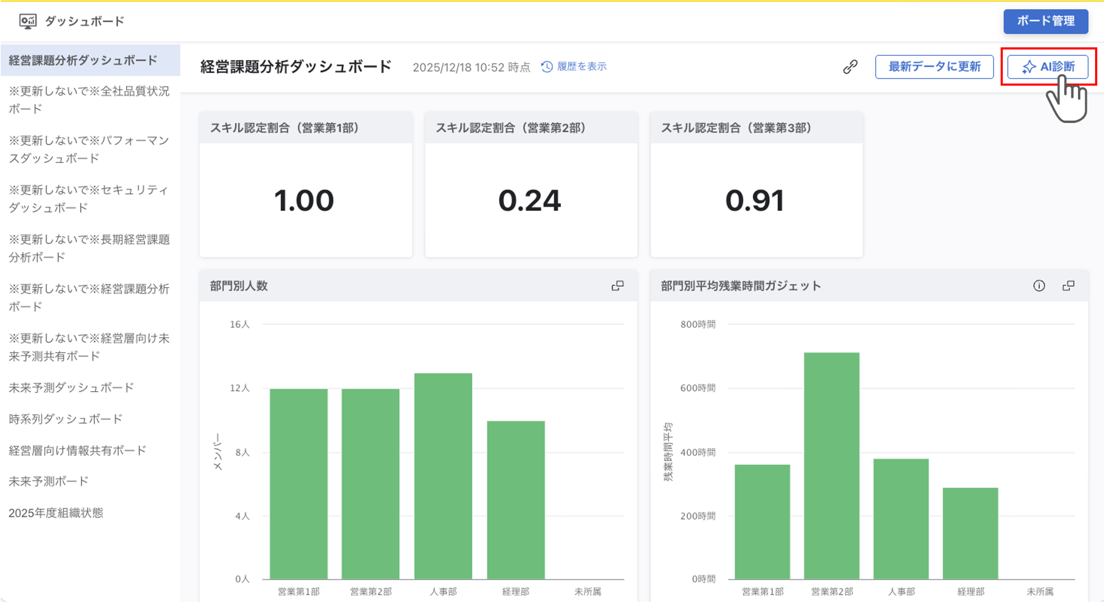Image resolution: width=1104 pixels, height=602 pixels.
Task: Click the copy link chain icon
Action: tap(850, 67)
